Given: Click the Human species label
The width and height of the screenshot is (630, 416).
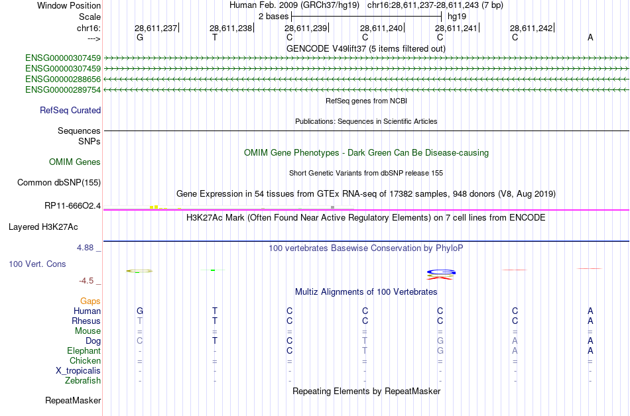Looking at the screenshot, I should (87, 311).
